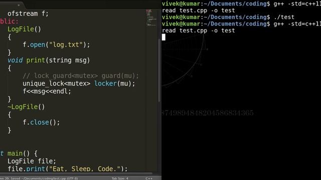
Task: Click the 'unique_lock<mutex> locker(mu);' line
Action: pyautogui.click(x=79, y=83)
